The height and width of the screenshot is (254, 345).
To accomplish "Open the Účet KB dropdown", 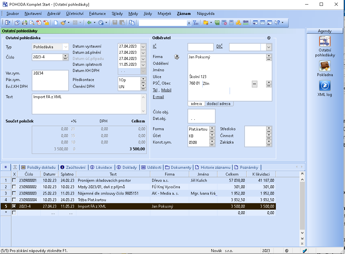I will pos(212,135).
